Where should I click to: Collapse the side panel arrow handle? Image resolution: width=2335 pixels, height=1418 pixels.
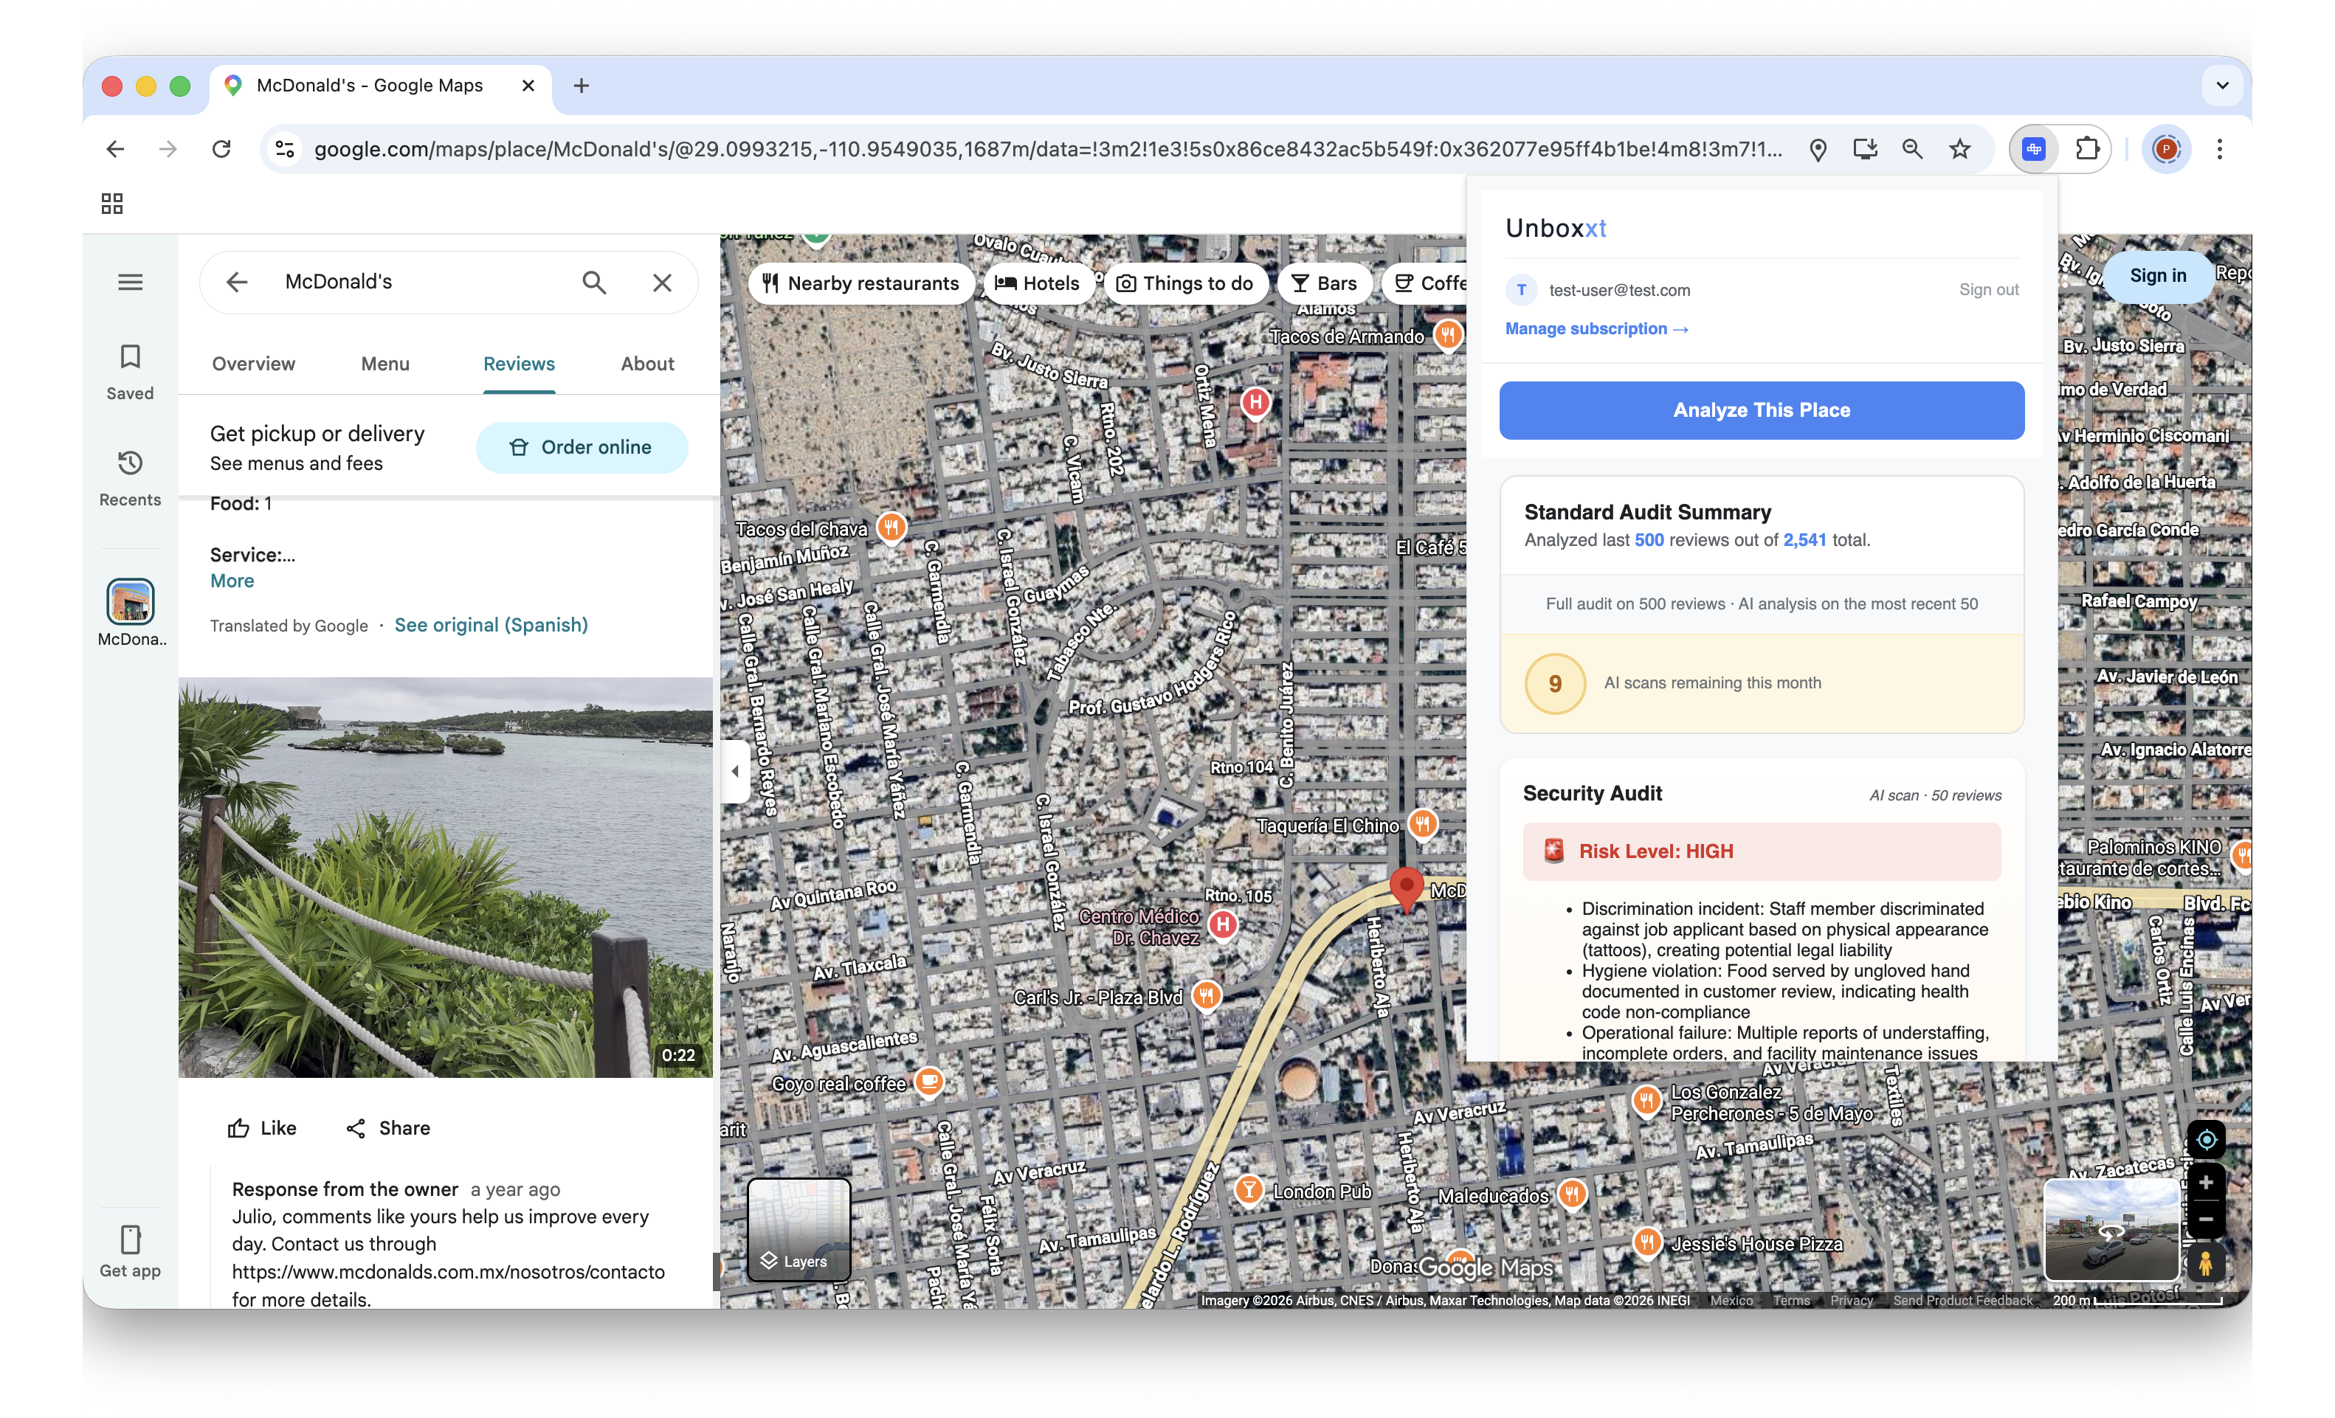tap(735, 771)
